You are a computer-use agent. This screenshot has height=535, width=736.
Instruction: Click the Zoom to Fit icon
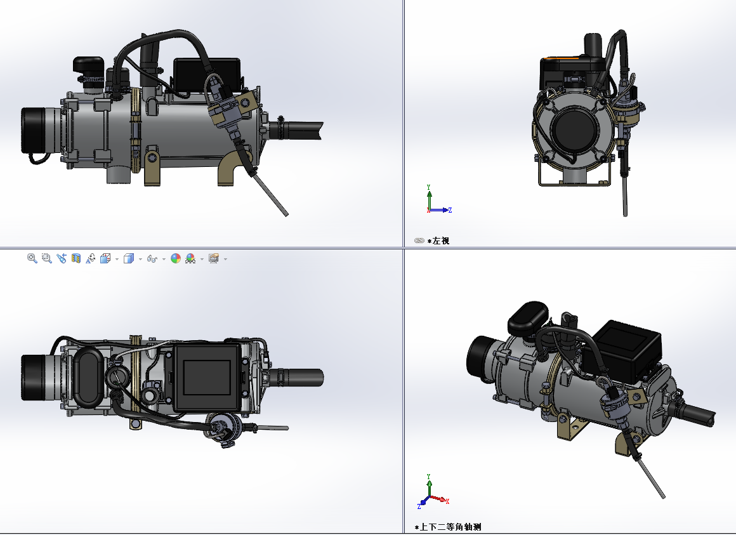coord(32,258)
